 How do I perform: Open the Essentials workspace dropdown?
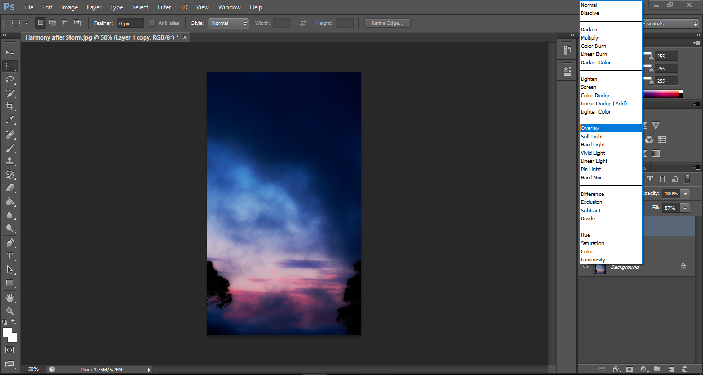pyautogui.click(x=671, y=24)
